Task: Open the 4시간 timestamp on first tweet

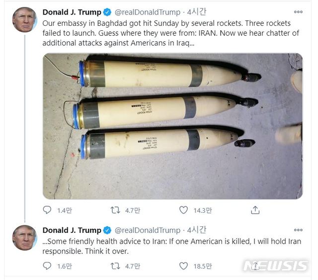Action: [x=197, y=12]
